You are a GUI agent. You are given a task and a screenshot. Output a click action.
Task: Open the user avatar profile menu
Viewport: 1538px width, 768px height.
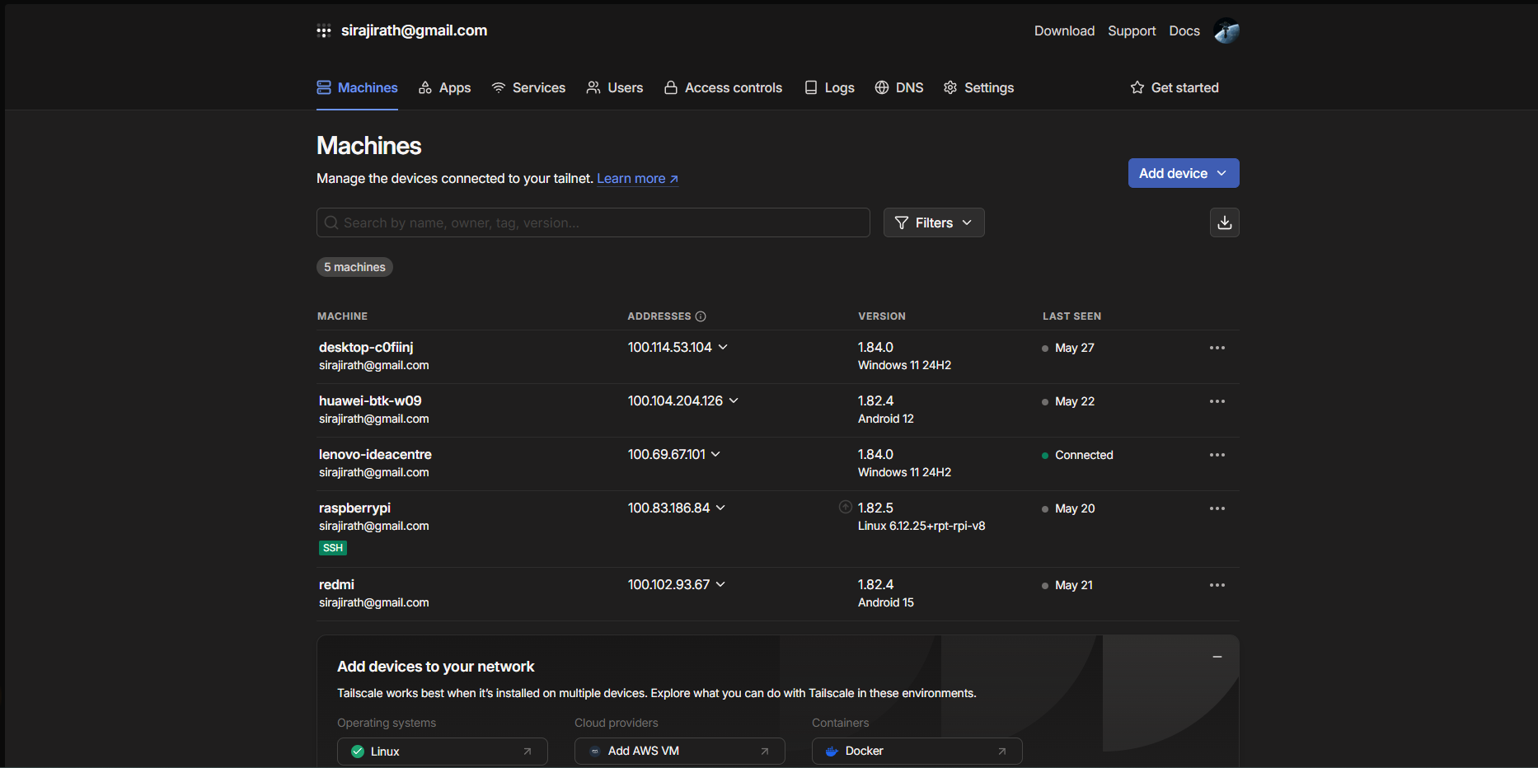point(1226,31)
